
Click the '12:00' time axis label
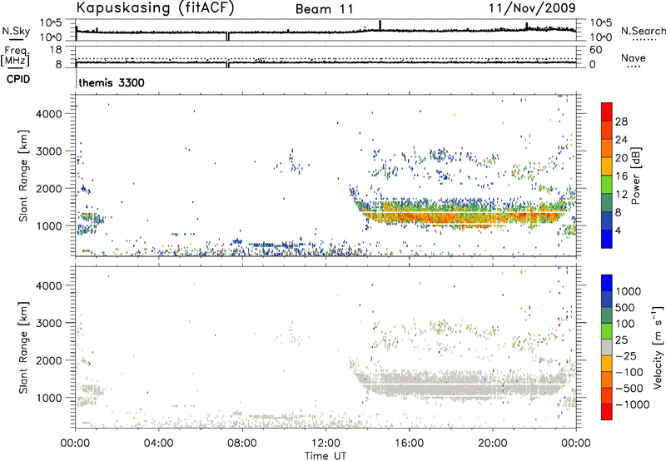(x=326, y=444)
